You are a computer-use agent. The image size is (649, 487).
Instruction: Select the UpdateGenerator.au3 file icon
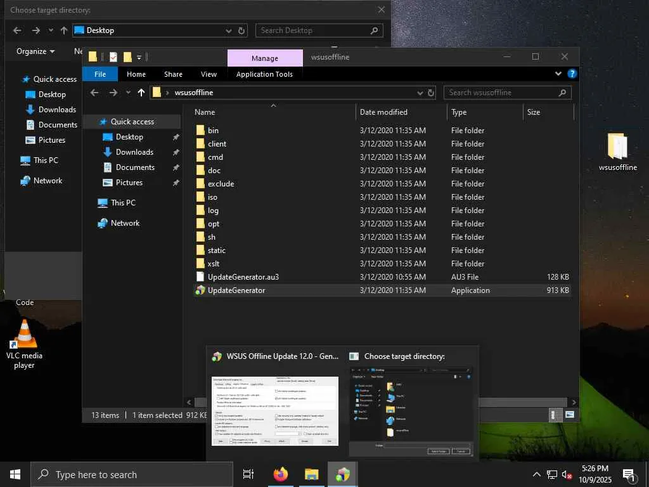(x=200, y=277)
